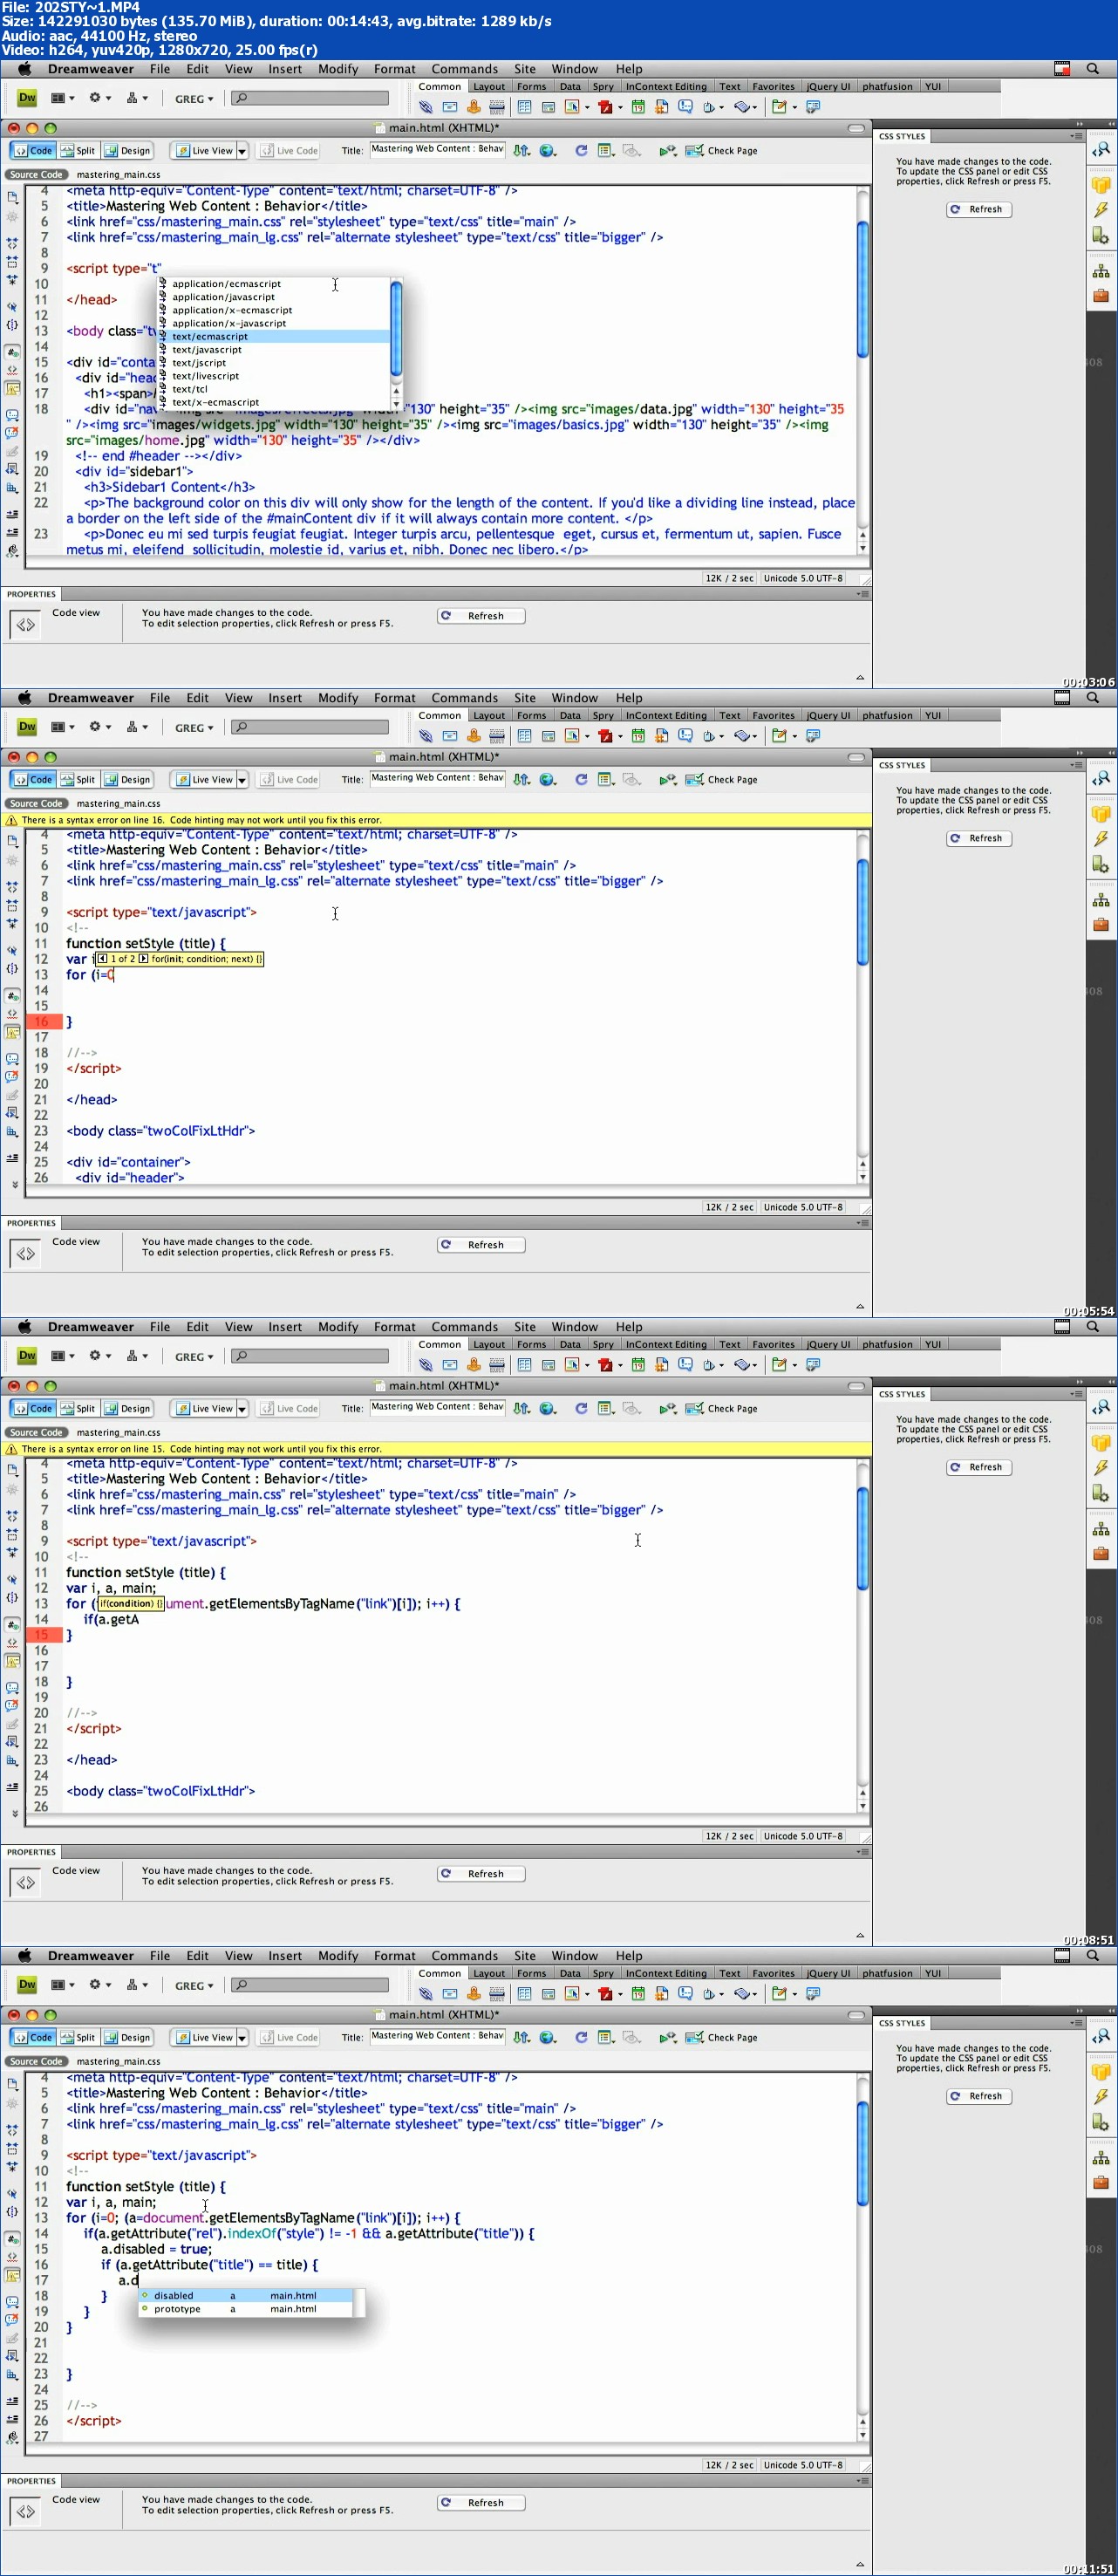Open the Extend Dreamweaver gear dropdown

100,98
